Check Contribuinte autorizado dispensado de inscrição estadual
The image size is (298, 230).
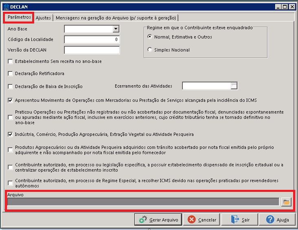click(x=10, y=168)
